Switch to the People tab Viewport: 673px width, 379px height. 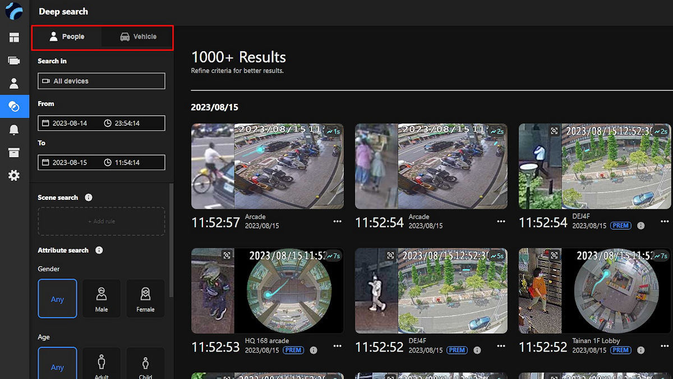click(x=67, y=36)
